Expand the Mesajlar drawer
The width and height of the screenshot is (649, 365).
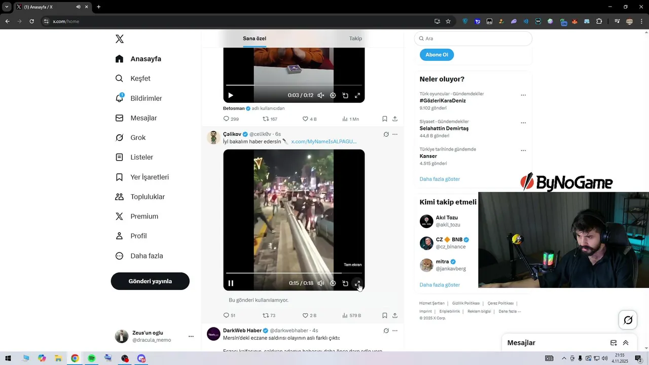click(626, 343)
